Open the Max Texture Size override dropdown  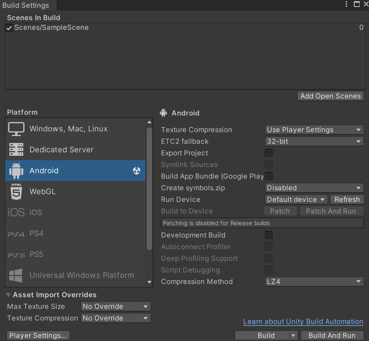116,307
